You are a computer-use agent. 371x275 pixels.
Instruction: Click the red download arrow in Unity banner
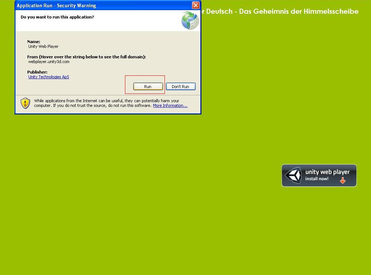[x=343, y=180]
